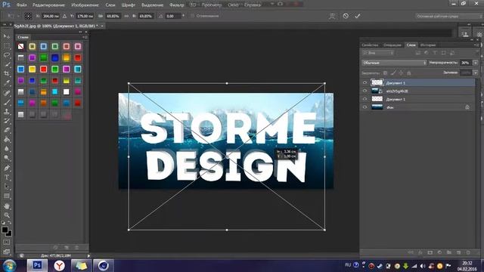Viewport: 484px width, 272px height.
Task: Switch to the Операции tab
Action: click(x=392, y=45)
